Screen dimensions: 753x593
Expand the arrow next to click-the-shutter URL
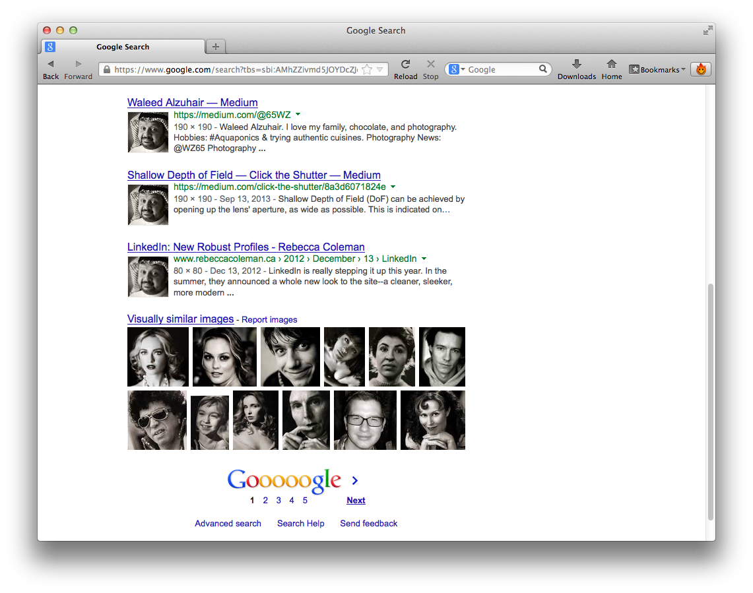(x=393, y=186)
